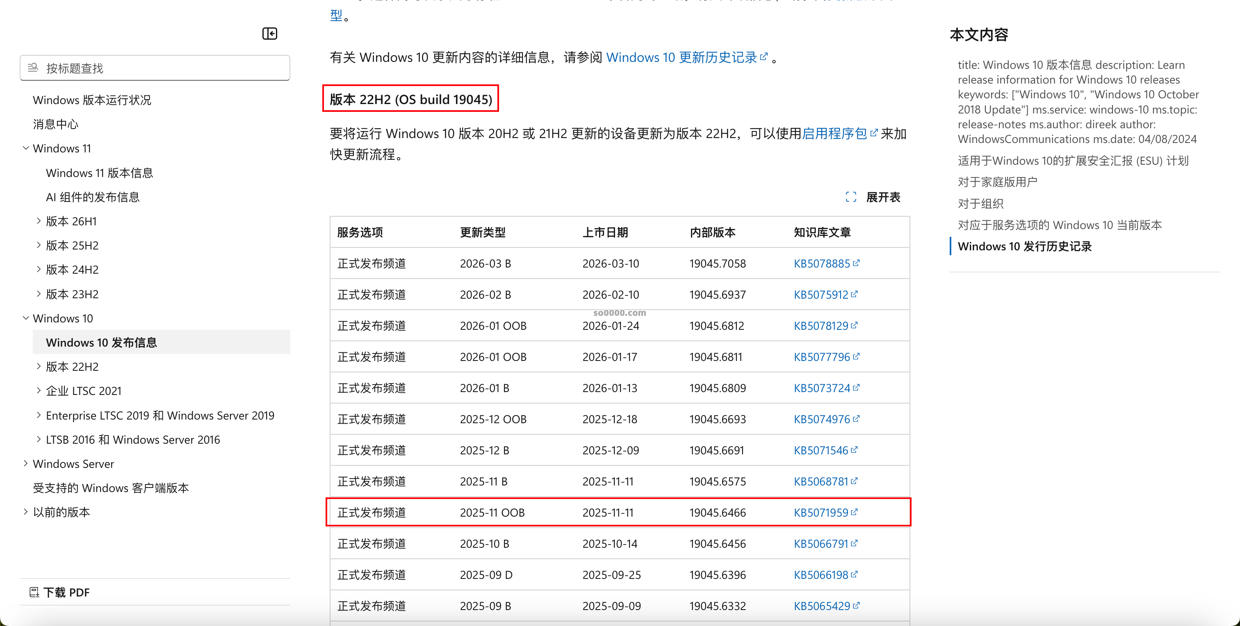The width and height of the screenshot is (1240, 626).
Task: Select Windows 11 版本信息 sidebar item
Action: pyautogui.click(x=100, y=172)
